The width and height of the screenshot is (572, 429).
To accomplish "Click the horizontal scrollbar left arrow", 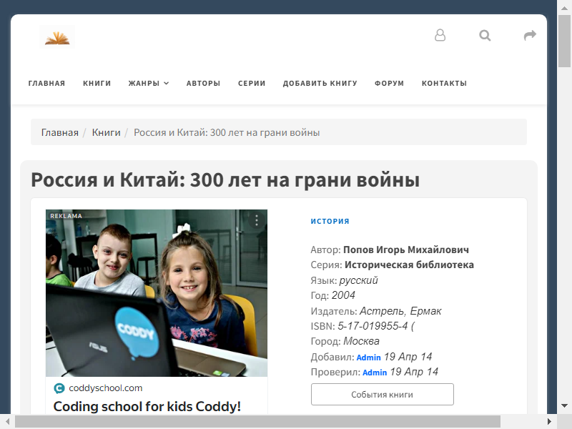I will pyautogui.click(x=7, y=422).
